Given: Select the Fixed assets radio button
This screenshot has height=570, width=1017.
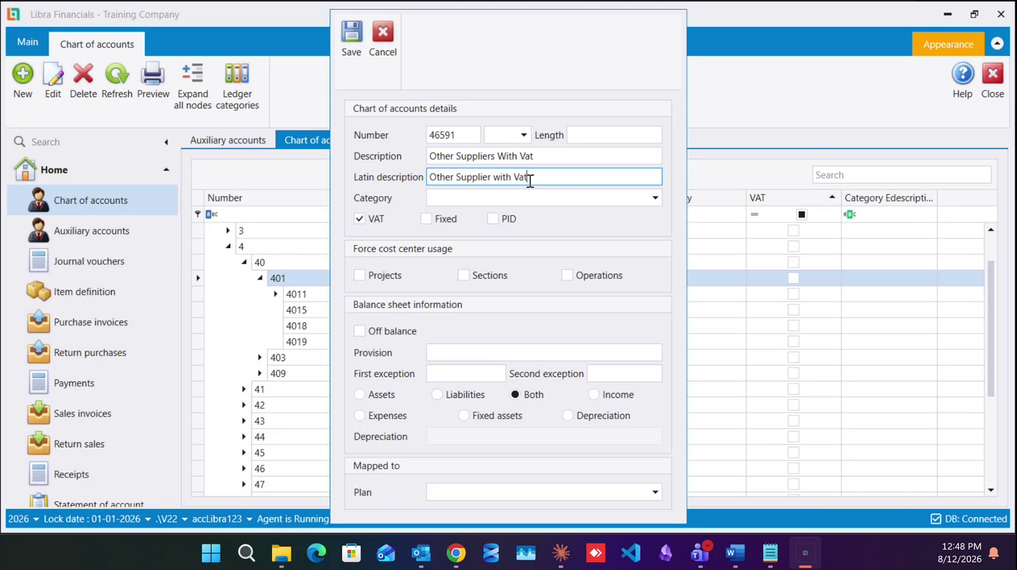Looking at the screenshot, I should (x=464, y=415).
